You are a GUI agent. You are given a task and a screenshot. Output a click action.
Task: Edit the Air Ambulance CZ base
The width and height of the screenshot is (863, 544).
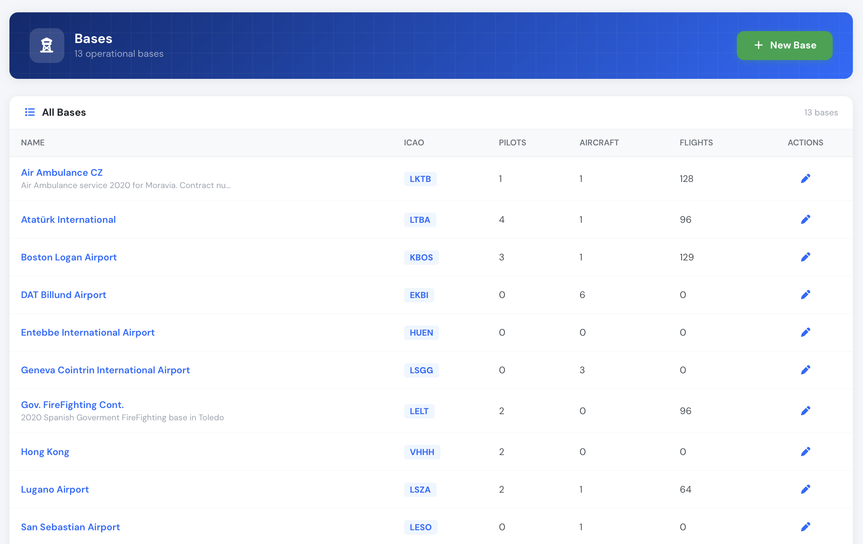[x=805, y=179]
